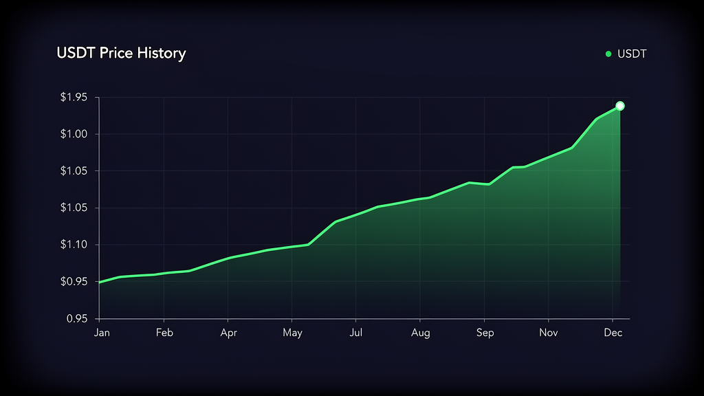
Task: Click the Feb x-axis label
Action: coord(164,333)
